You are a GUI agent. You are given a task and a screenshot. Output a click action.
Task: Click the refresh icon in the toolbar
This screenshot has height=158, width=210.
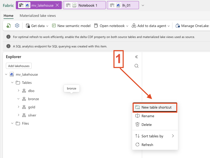[9, 26]
